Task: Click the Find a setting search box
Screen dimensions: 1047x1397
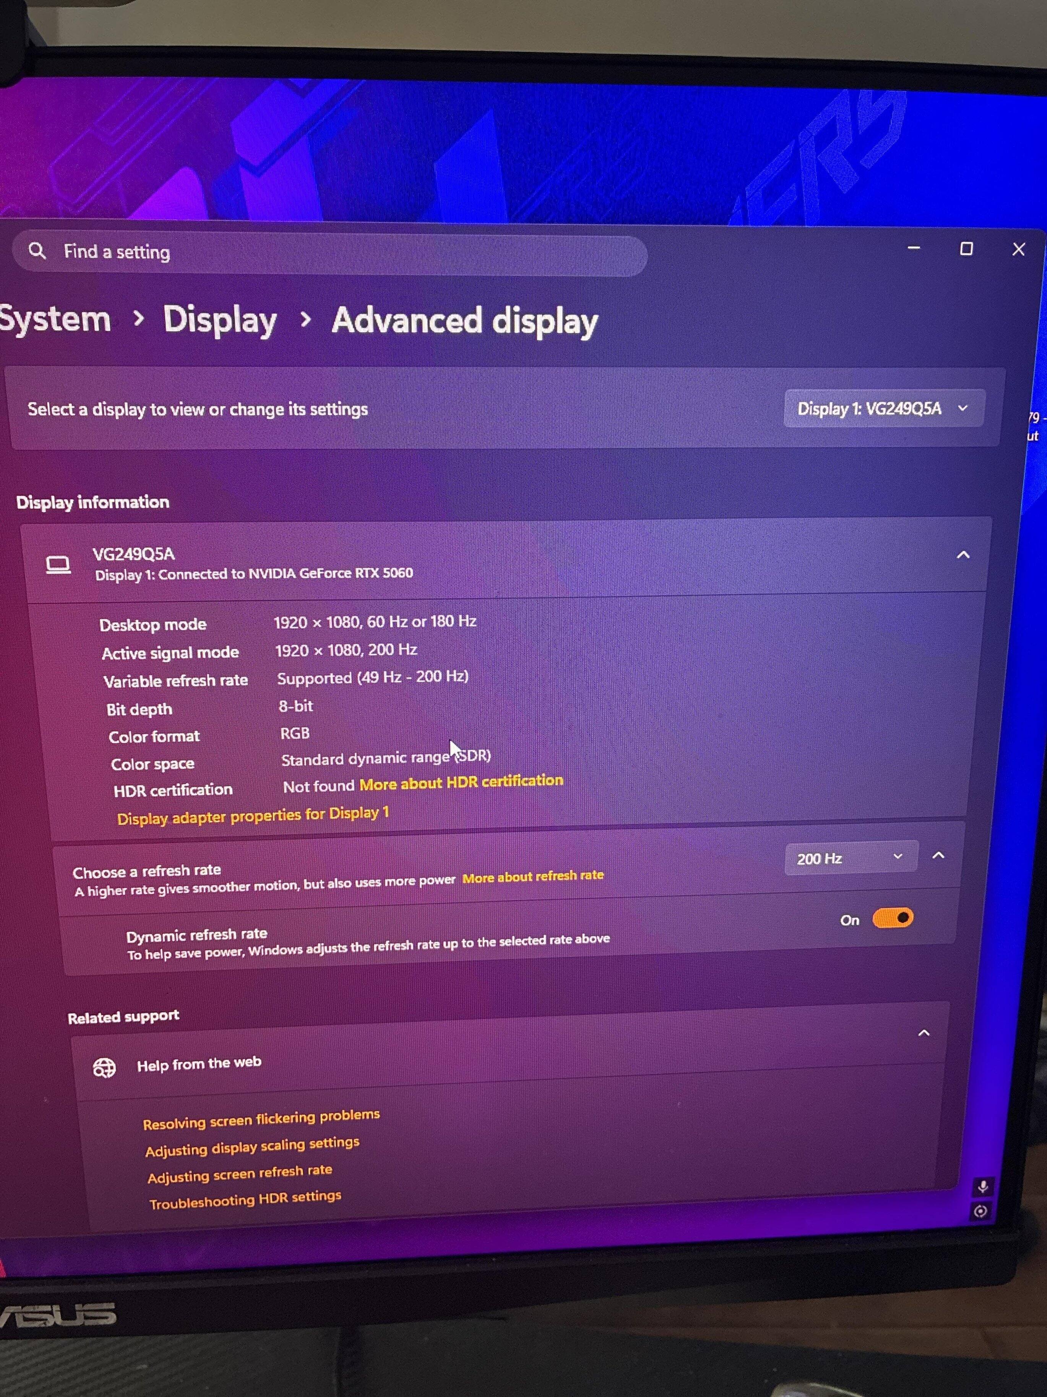Action: point(330,254)
